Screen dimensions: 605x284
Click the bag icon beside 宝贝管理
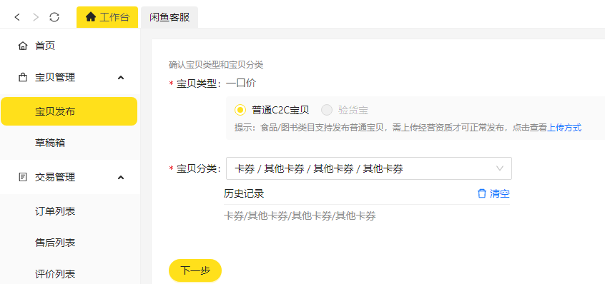(23, 77)
